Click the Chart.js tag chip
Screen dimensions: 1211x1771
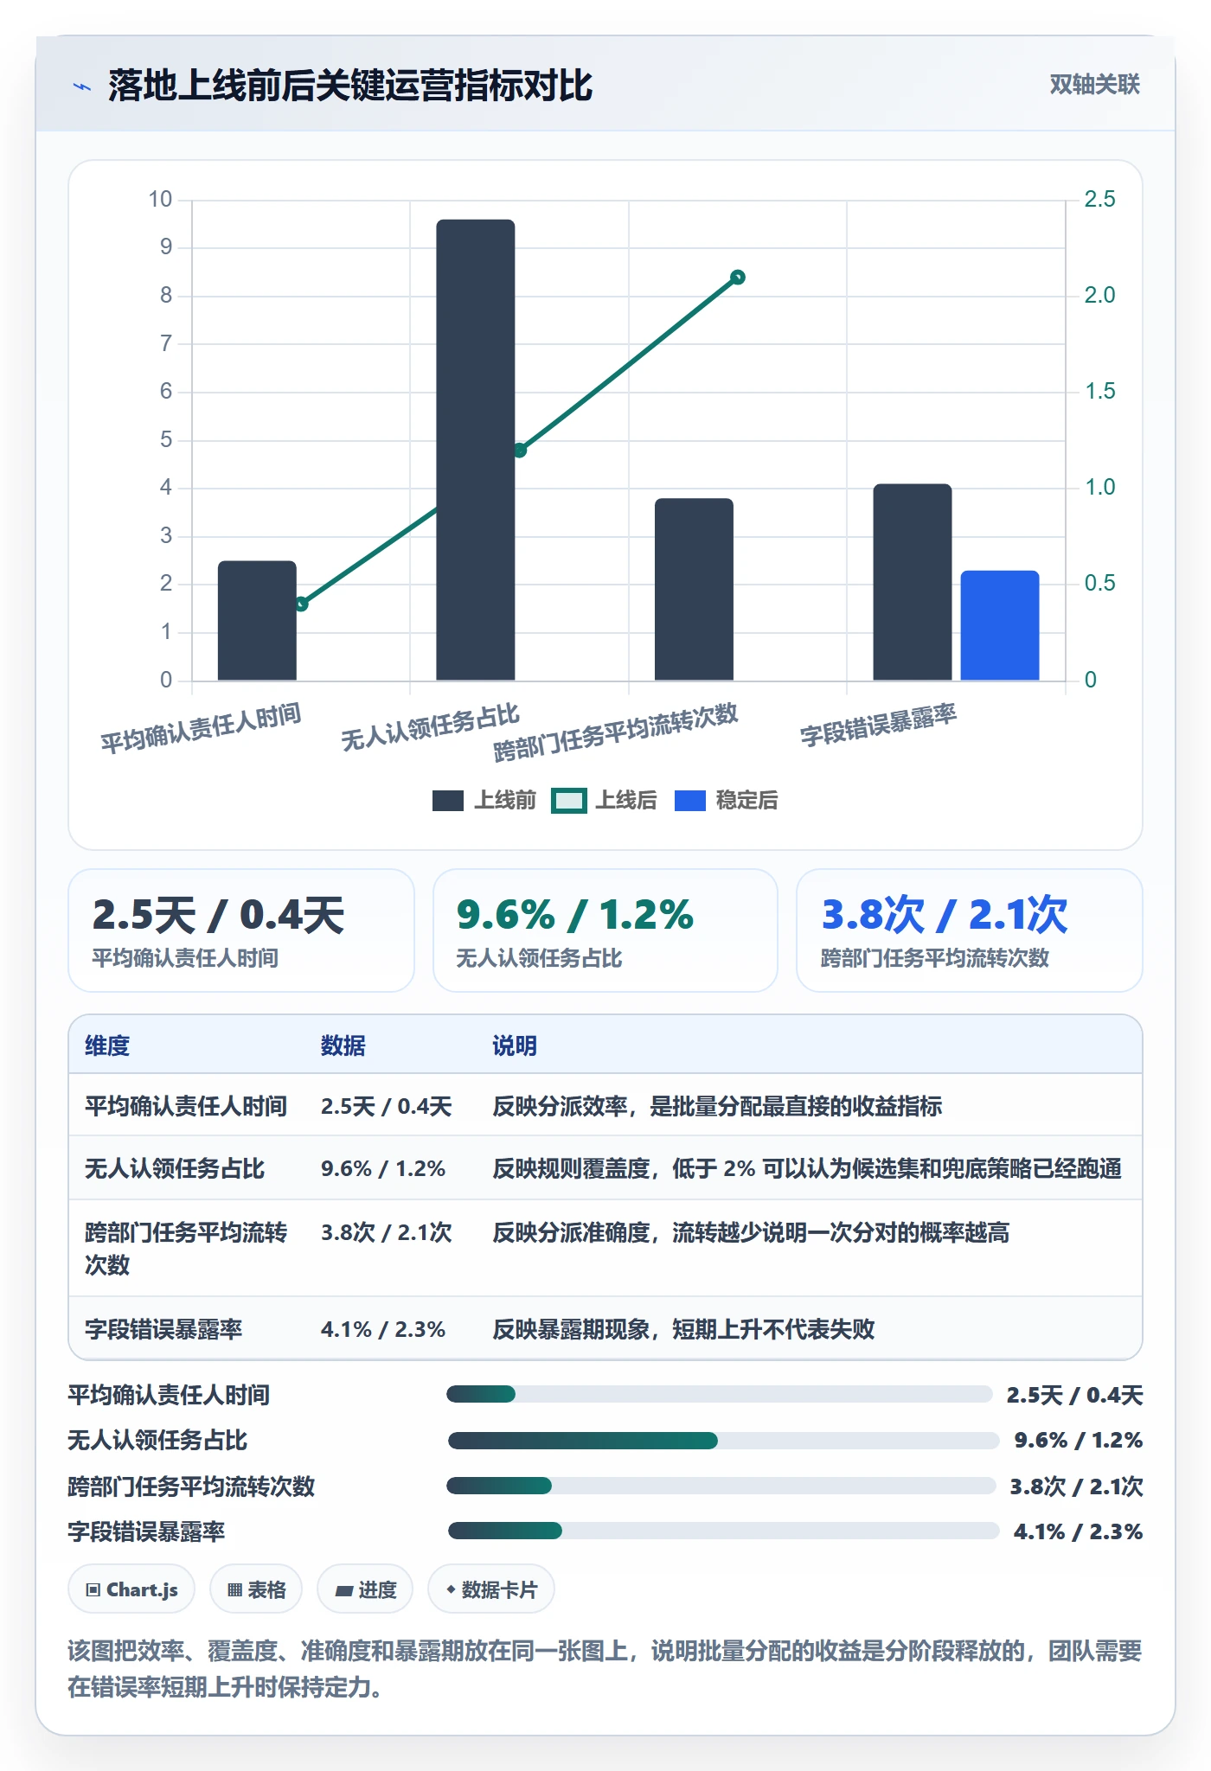(131, 1589)
